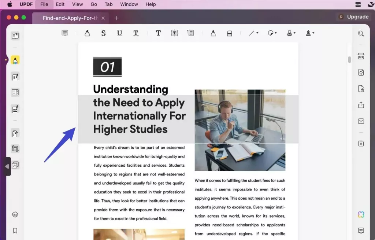This screenshot has width=375, height=240.
Task: Open the crop pages tool
Action: point(15,149)
